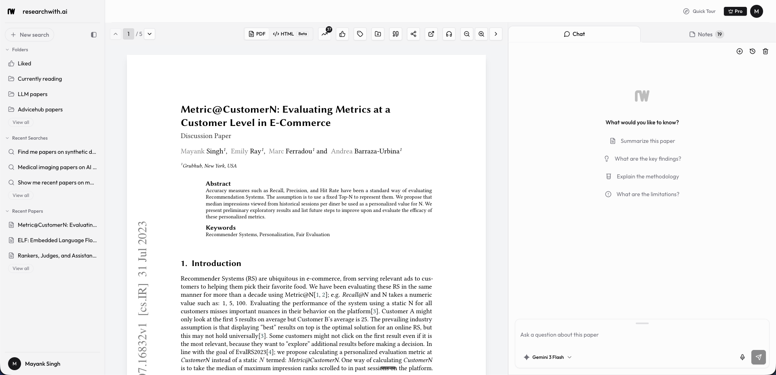Open paper in external link icon

[431, 34]
